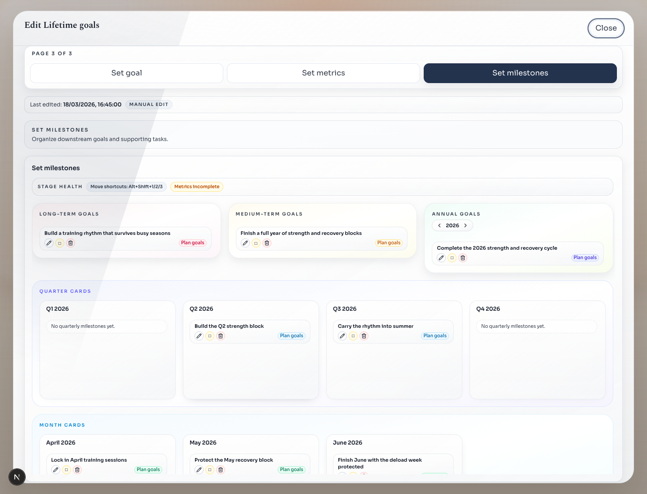Delete the medium-term goal using its trash icon
Image resolution: width=647 pixels, height=494 pixels.
[267, 243]
